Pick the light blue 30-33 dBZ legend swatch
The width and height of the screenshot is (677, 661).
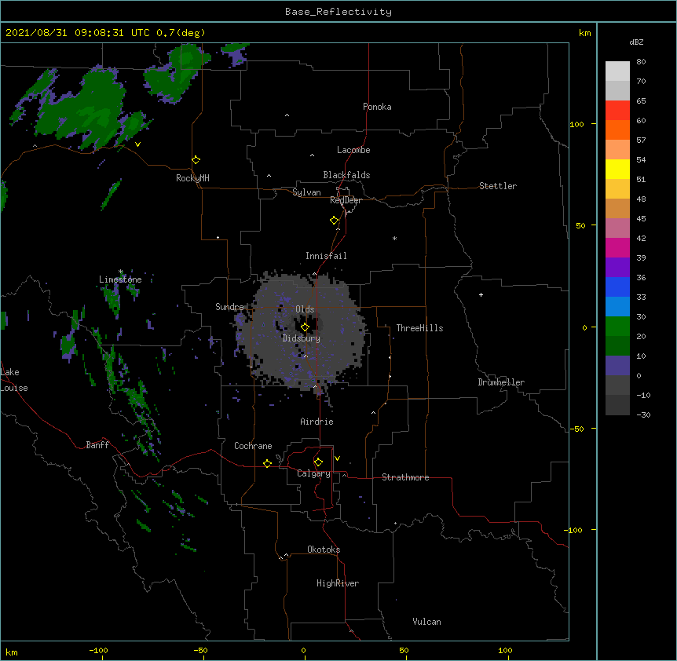pos(617,307)
